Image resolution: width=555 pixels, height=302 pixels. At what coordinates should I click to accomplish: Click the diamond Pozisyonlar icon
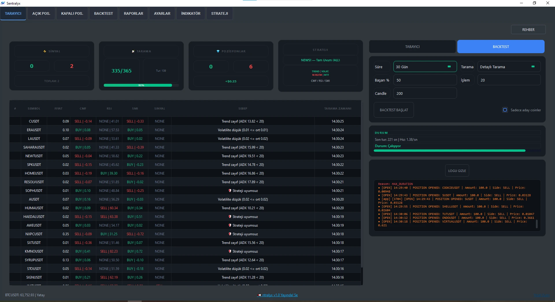click(x=218, y=51)
